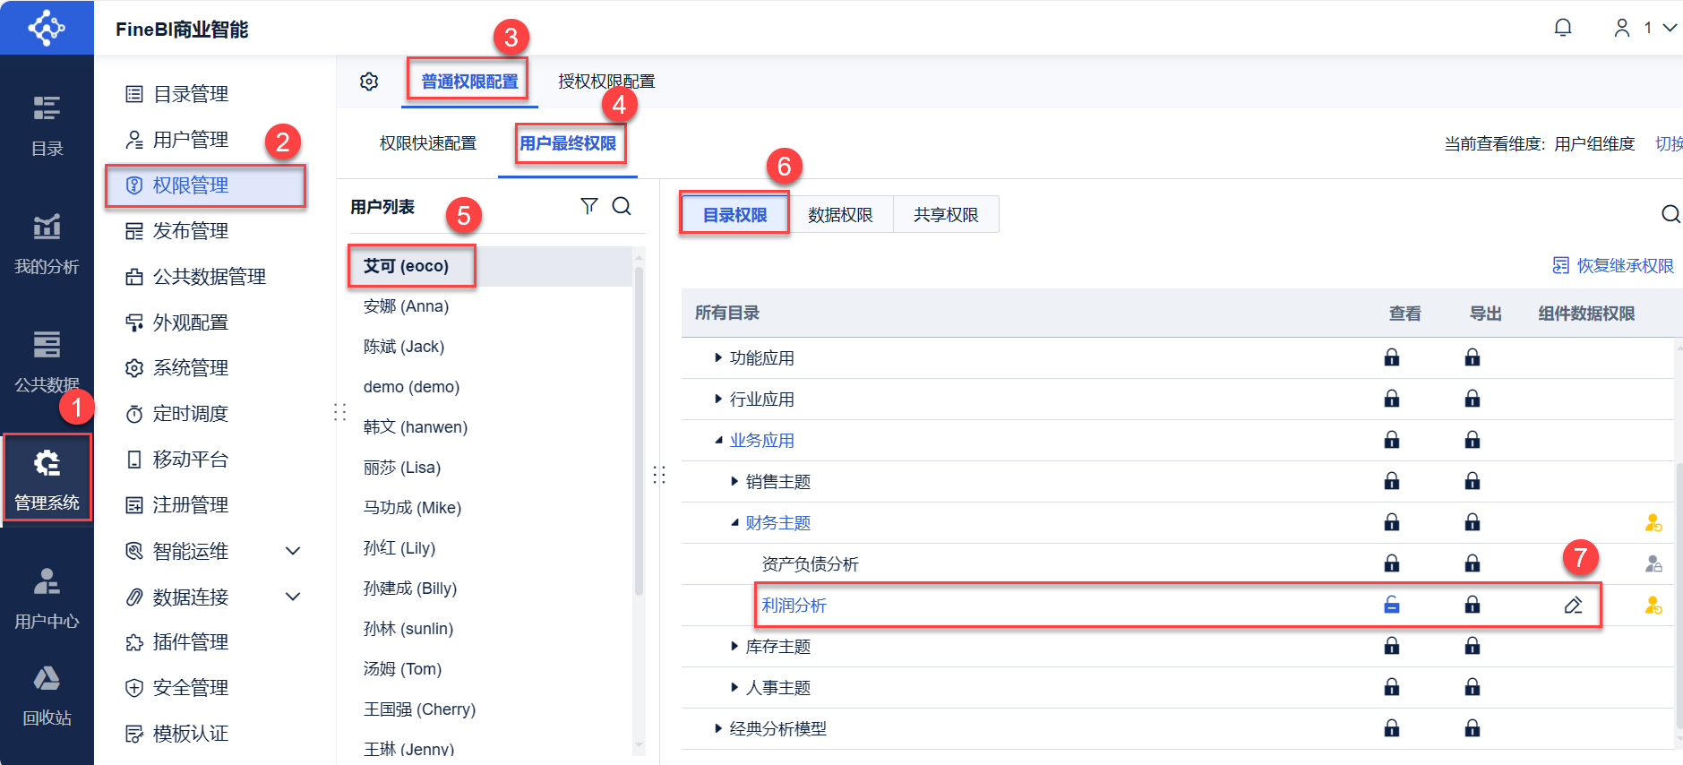Click the user list filter icon
This screenshot has width=1683, height=765.
click(x=588, y=206)
